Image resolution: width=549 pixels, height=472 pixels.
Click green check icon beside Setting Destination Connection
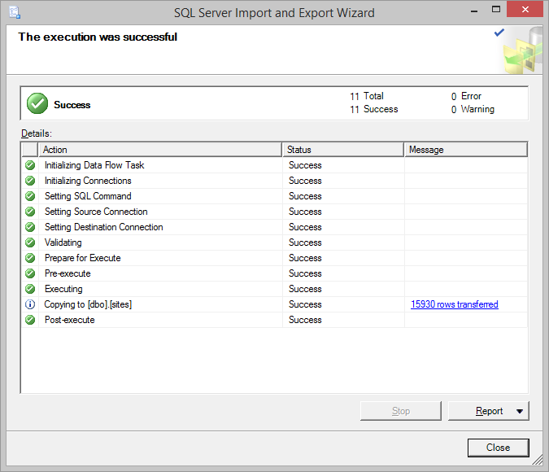point(30,227)
